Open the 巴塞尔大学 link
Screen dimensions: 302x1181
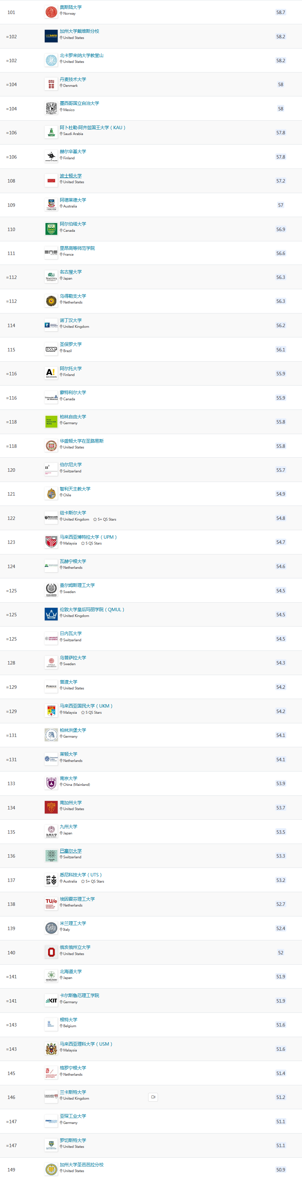(x=71, y=851)
